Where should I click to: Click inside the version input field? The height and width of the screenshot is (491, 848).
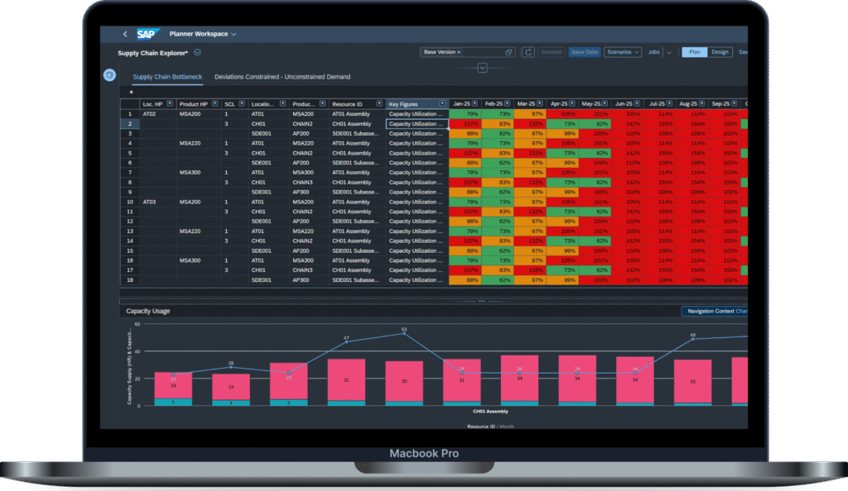pyautogui.click(x=483, y=52)
